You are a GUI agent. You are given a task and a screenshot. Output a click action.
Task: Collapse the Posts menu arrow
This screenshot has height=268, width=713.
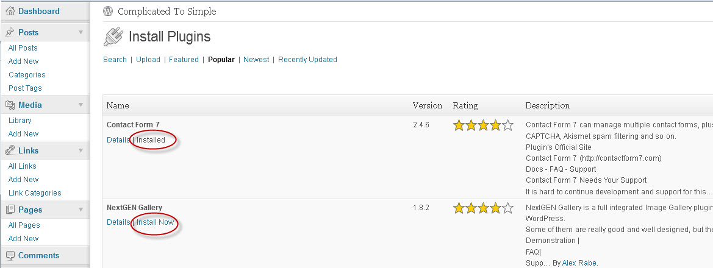coord(81,32)
